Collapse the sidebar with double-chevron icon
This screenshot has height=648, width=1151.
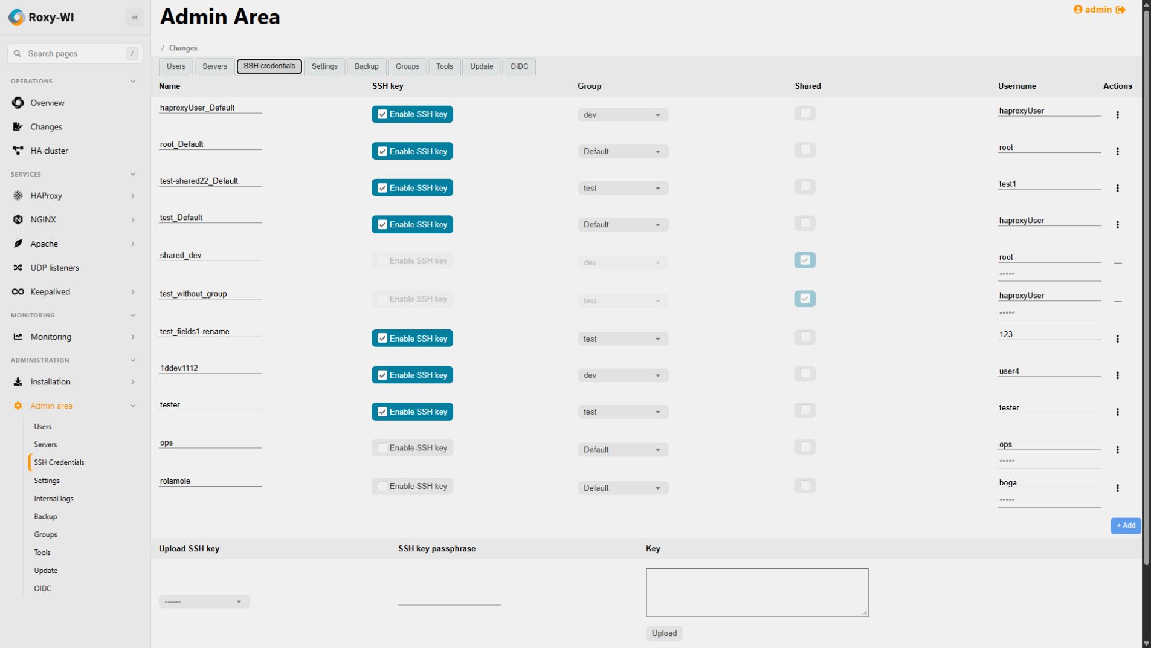point(135,18)
